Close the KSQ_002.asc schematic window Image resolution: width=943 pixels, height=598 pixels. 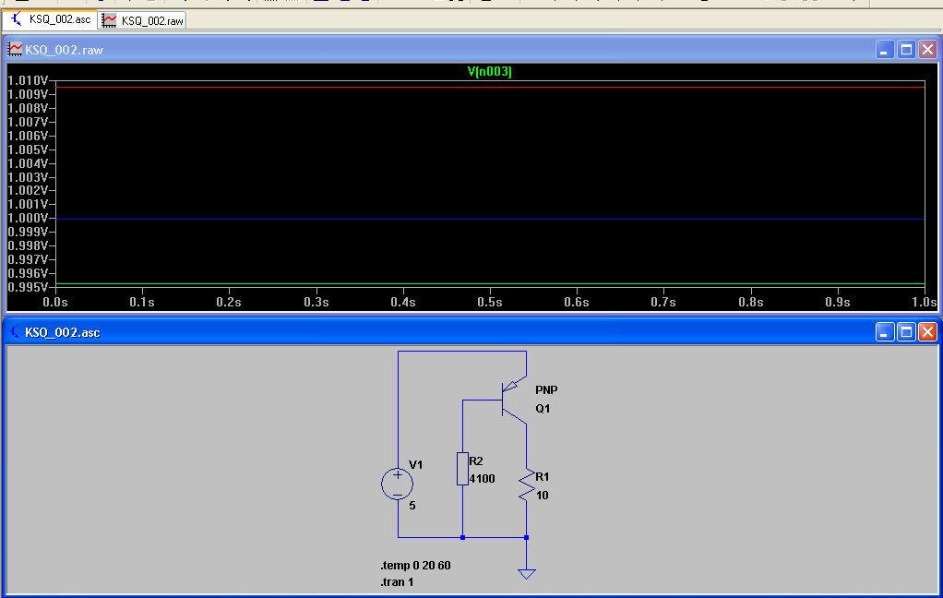click(x=927, y=331)
